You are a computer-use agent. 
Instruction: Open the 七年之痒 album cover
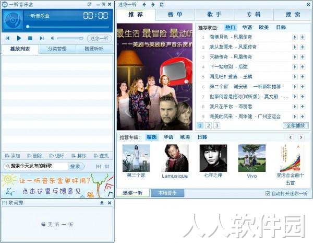point(213,158)
